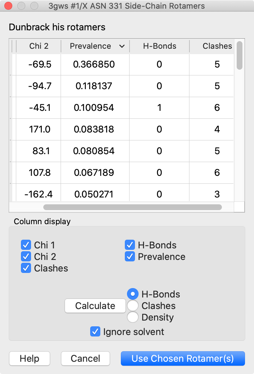
Task: Select the H-Bonds radio button
Action: point(133,294)
